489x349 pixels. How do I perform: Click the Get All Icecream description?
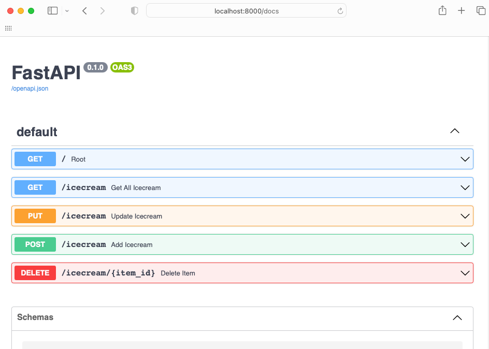(136, 188)
